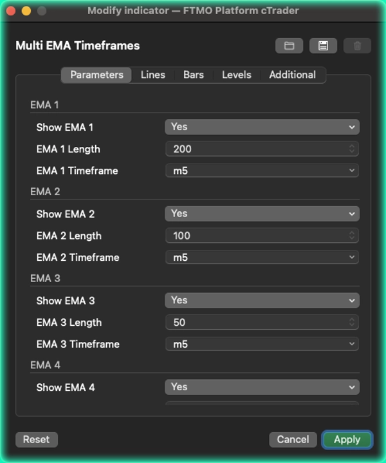
Task: Click the Show EMA 1 label
Action: 65,128
